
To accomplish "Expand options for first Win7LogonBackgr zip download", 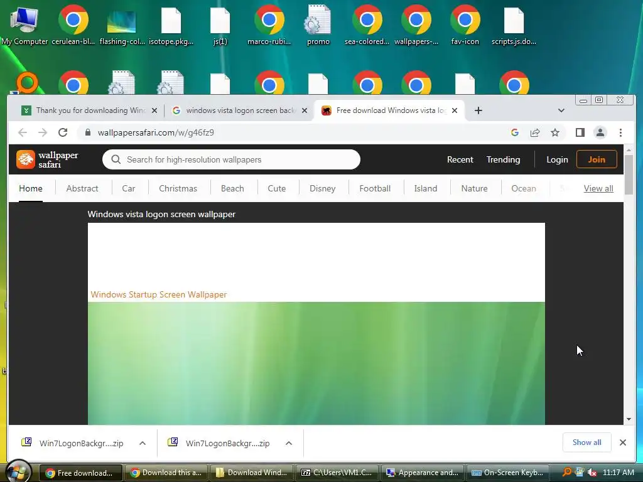I will (x=143, y=443).
